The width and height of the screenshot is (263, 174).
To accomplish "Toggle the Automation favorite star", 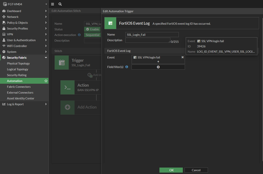I will coord(46,81).
